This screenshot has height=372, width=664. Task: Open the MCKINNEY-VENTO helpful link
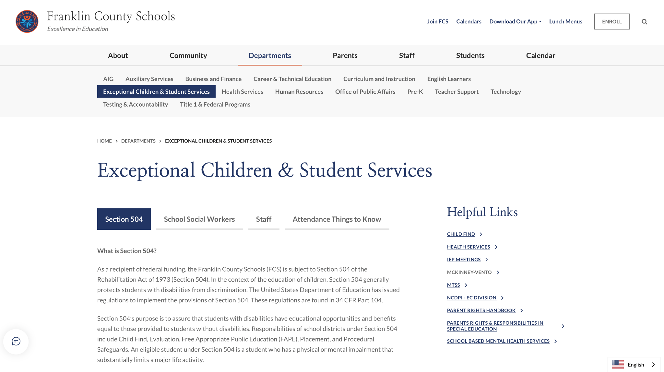[469, 273]
